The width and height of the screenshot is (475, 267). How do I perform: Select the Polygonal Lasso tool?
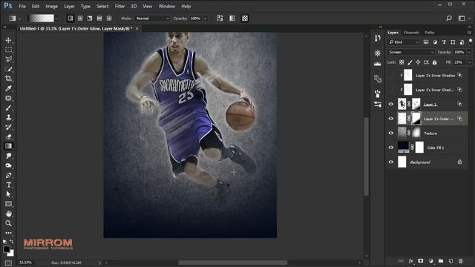[8, 59]
